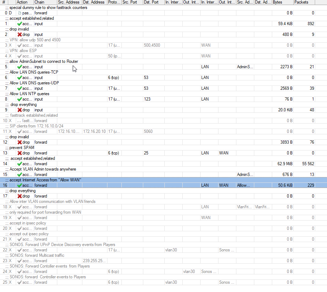Select comment 'Allow LAN NTP queries'

[x=29, y=94]
